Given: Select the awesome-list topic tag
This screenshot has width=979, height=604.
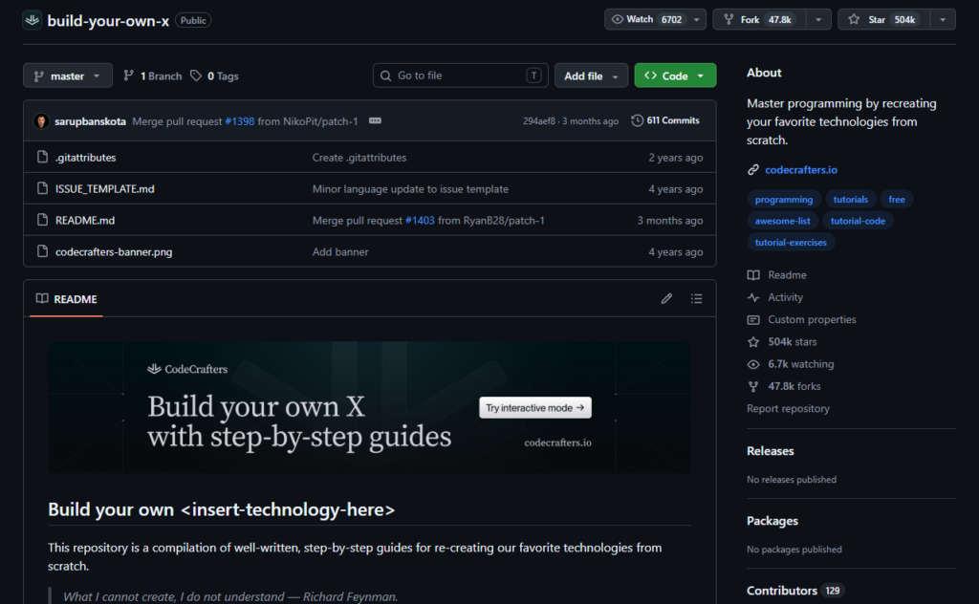Looking at the screenshot, I should click(782, 220).
